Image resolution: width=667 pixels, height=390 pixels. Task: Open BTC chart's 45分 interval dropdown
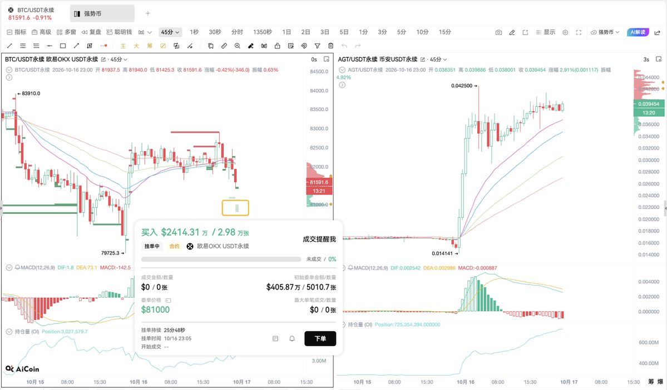click(x=118, y=59)
